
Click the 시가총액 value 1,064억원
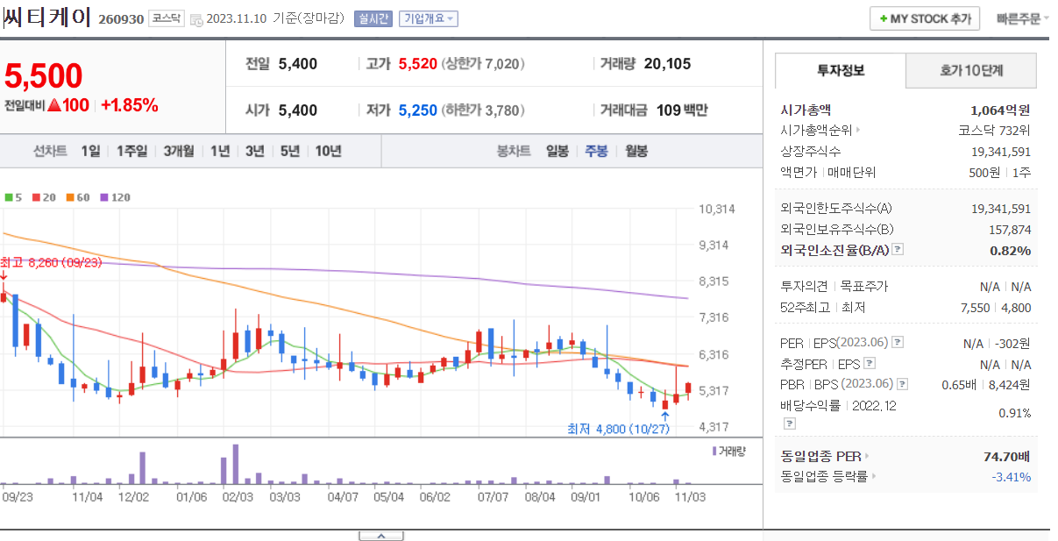pyautogui.click(x=1000, y=110)
